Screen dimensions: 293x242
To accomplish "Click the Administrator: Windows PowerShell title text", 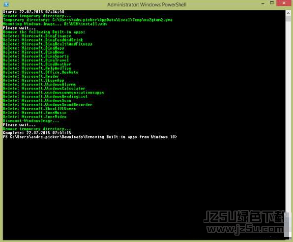I will 146,4.
